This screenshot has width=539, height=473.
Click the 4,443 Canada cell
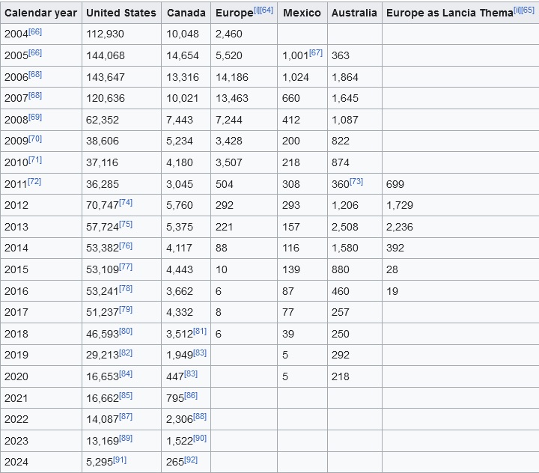click(x=186, y=269)
